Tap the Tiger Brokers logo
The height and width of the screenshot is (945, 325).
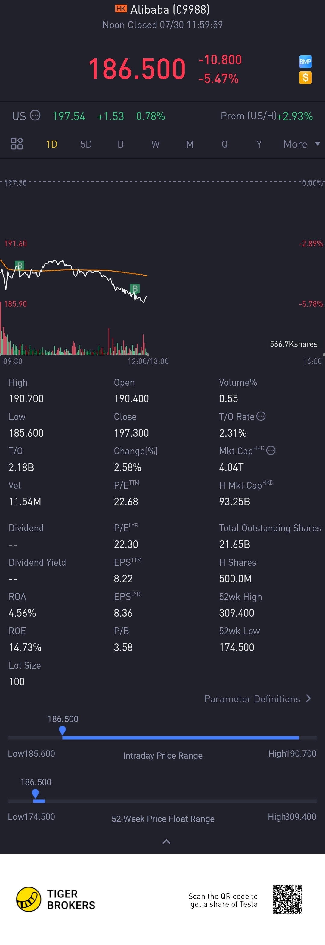coord(56,899)
